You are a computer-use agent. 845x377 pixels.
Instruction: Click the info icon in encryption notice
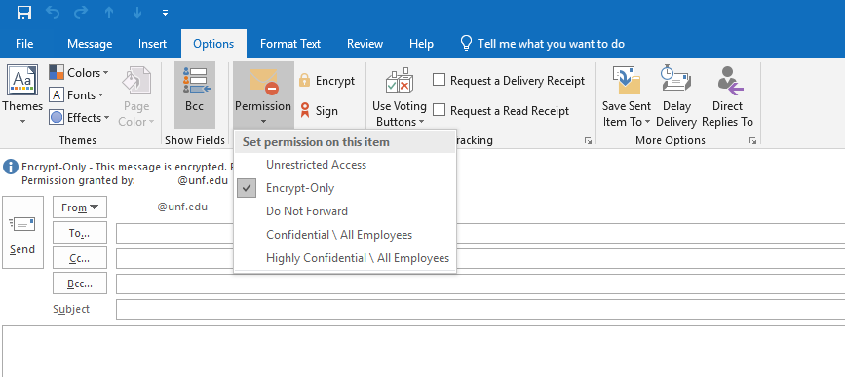click(x=11, y=167)
